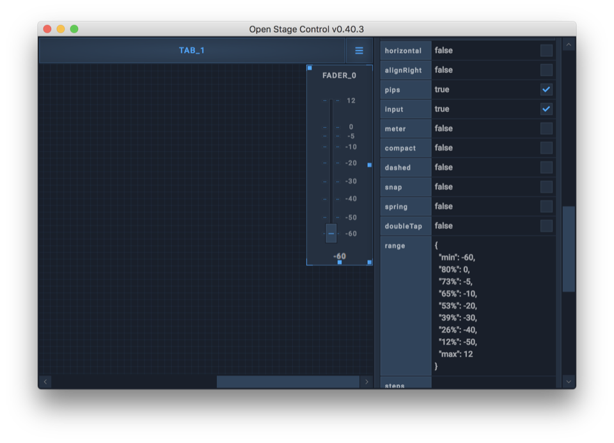Click the fader's right-edge resize handle
The height and width of the screenshot is (443, 614).
coord(370,165)
